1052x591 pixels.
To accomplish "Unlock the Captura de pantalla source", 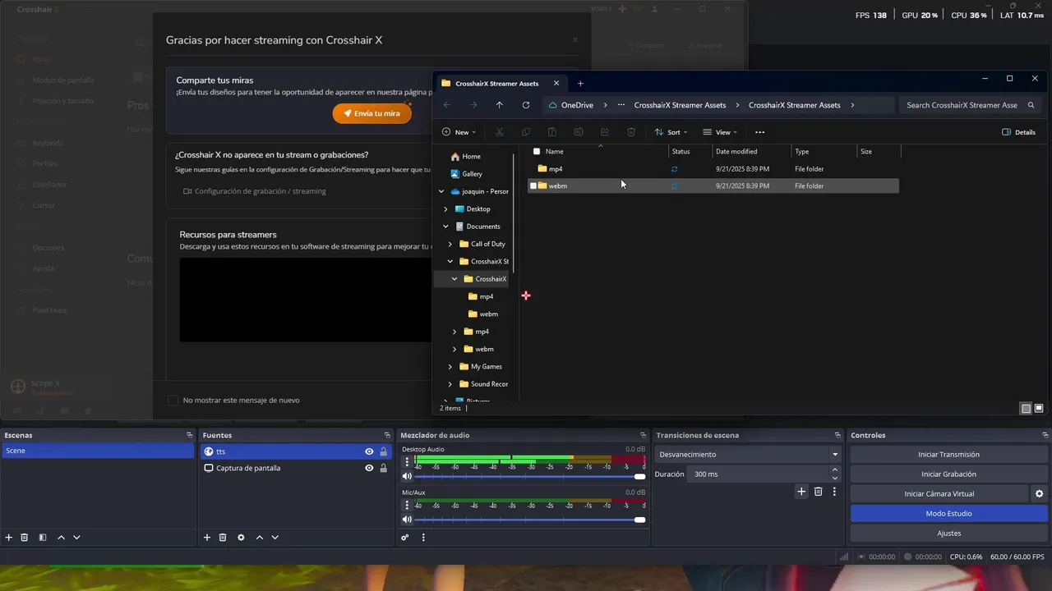I will pyautogui.click(x=383, y=468).
